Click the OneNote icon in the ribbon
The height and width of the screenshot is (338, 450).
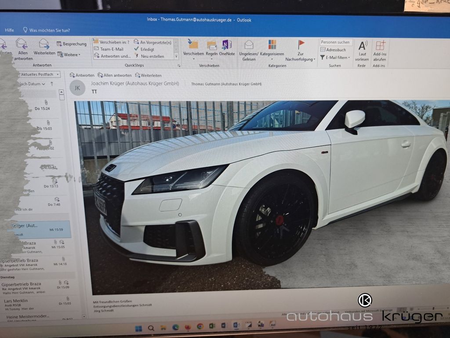pos(227,45)
